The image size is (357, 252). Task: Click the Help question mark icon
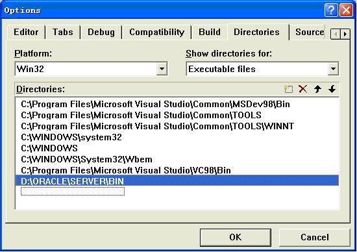(x=331, y=10)
